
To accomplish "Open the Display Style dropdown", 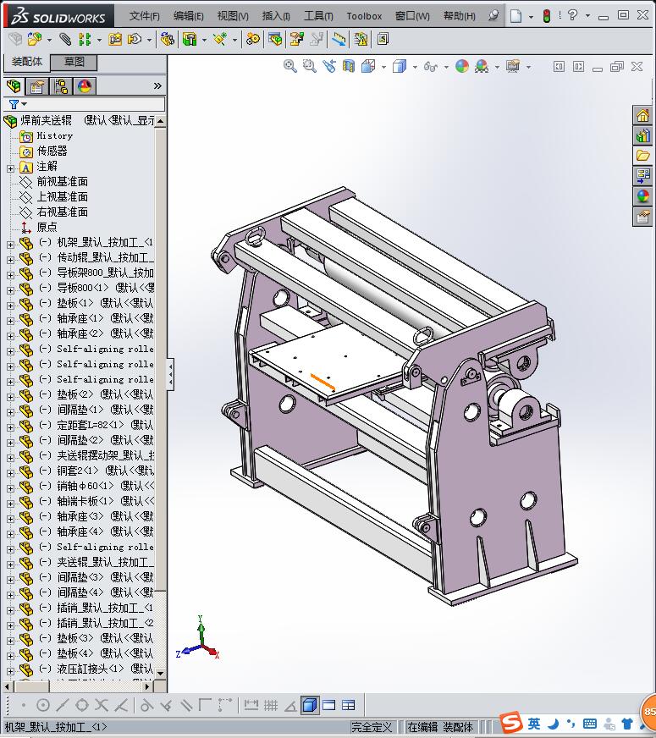I will click(414, 68).
